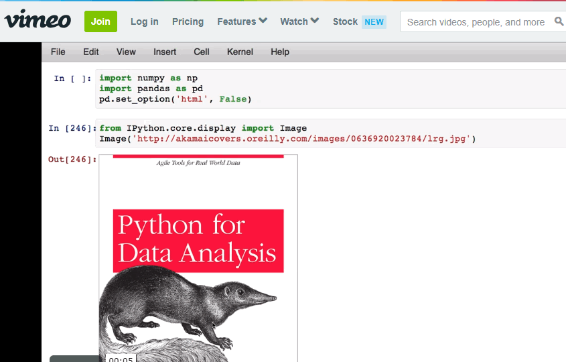Open the Stock link
Image resolution: width=566 pixels, height=362 pixels.
[x=345, y=21]
